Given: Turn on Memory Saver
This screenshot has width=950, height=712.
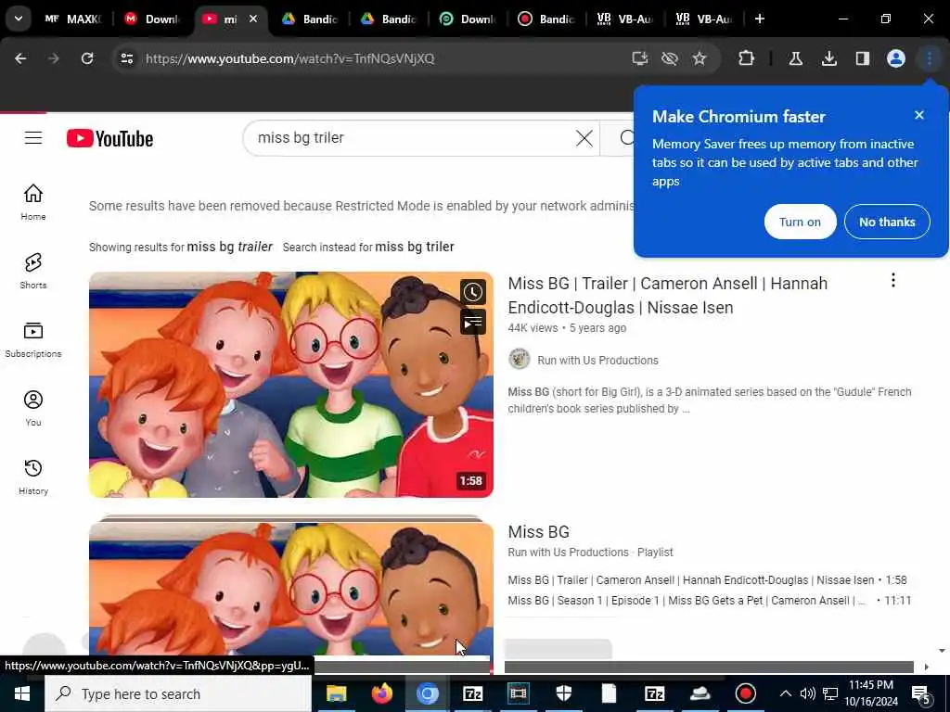Looking at the screenshot, I should click(x=800, y=222).
